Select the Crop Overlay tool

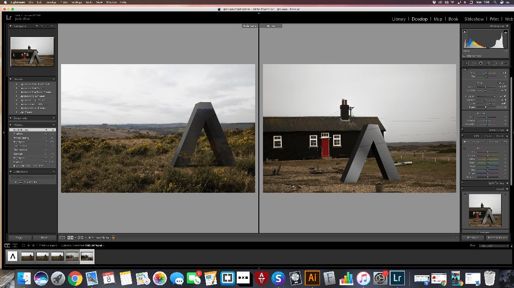pyautogui.click(x=466, y=63)
